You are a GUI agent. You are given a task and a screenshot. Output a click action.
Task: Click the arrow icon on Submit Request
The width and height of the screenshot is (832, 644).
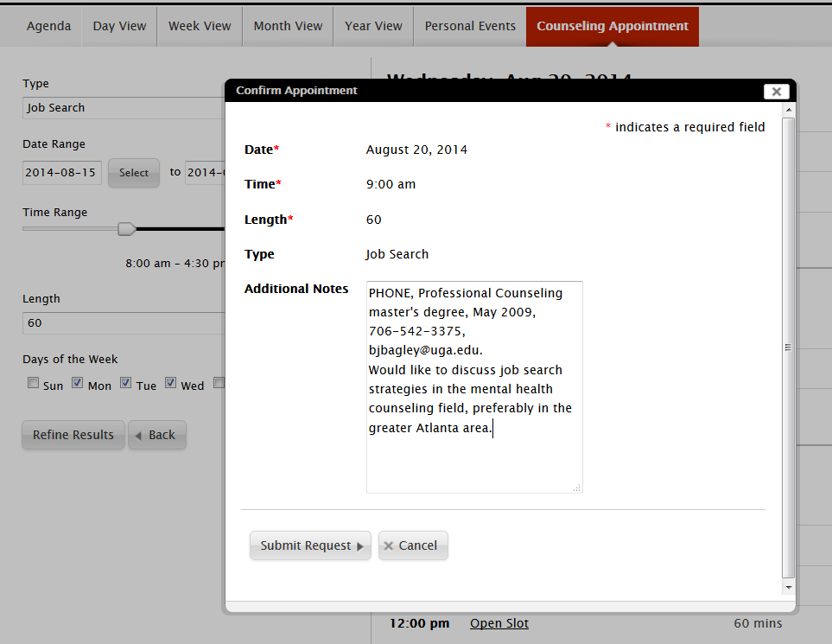click(360, 546)
